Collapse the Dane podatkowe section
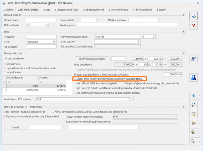The height and width of the screenshot is (151, 203). 184,53
